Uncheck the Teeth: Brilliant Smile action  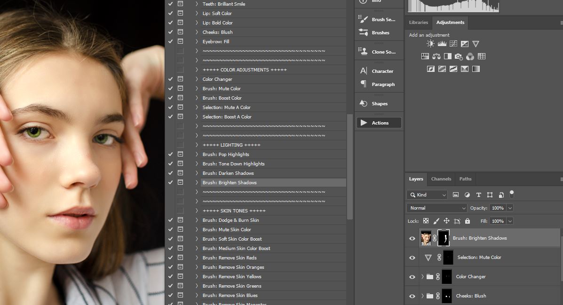point(171,4)
